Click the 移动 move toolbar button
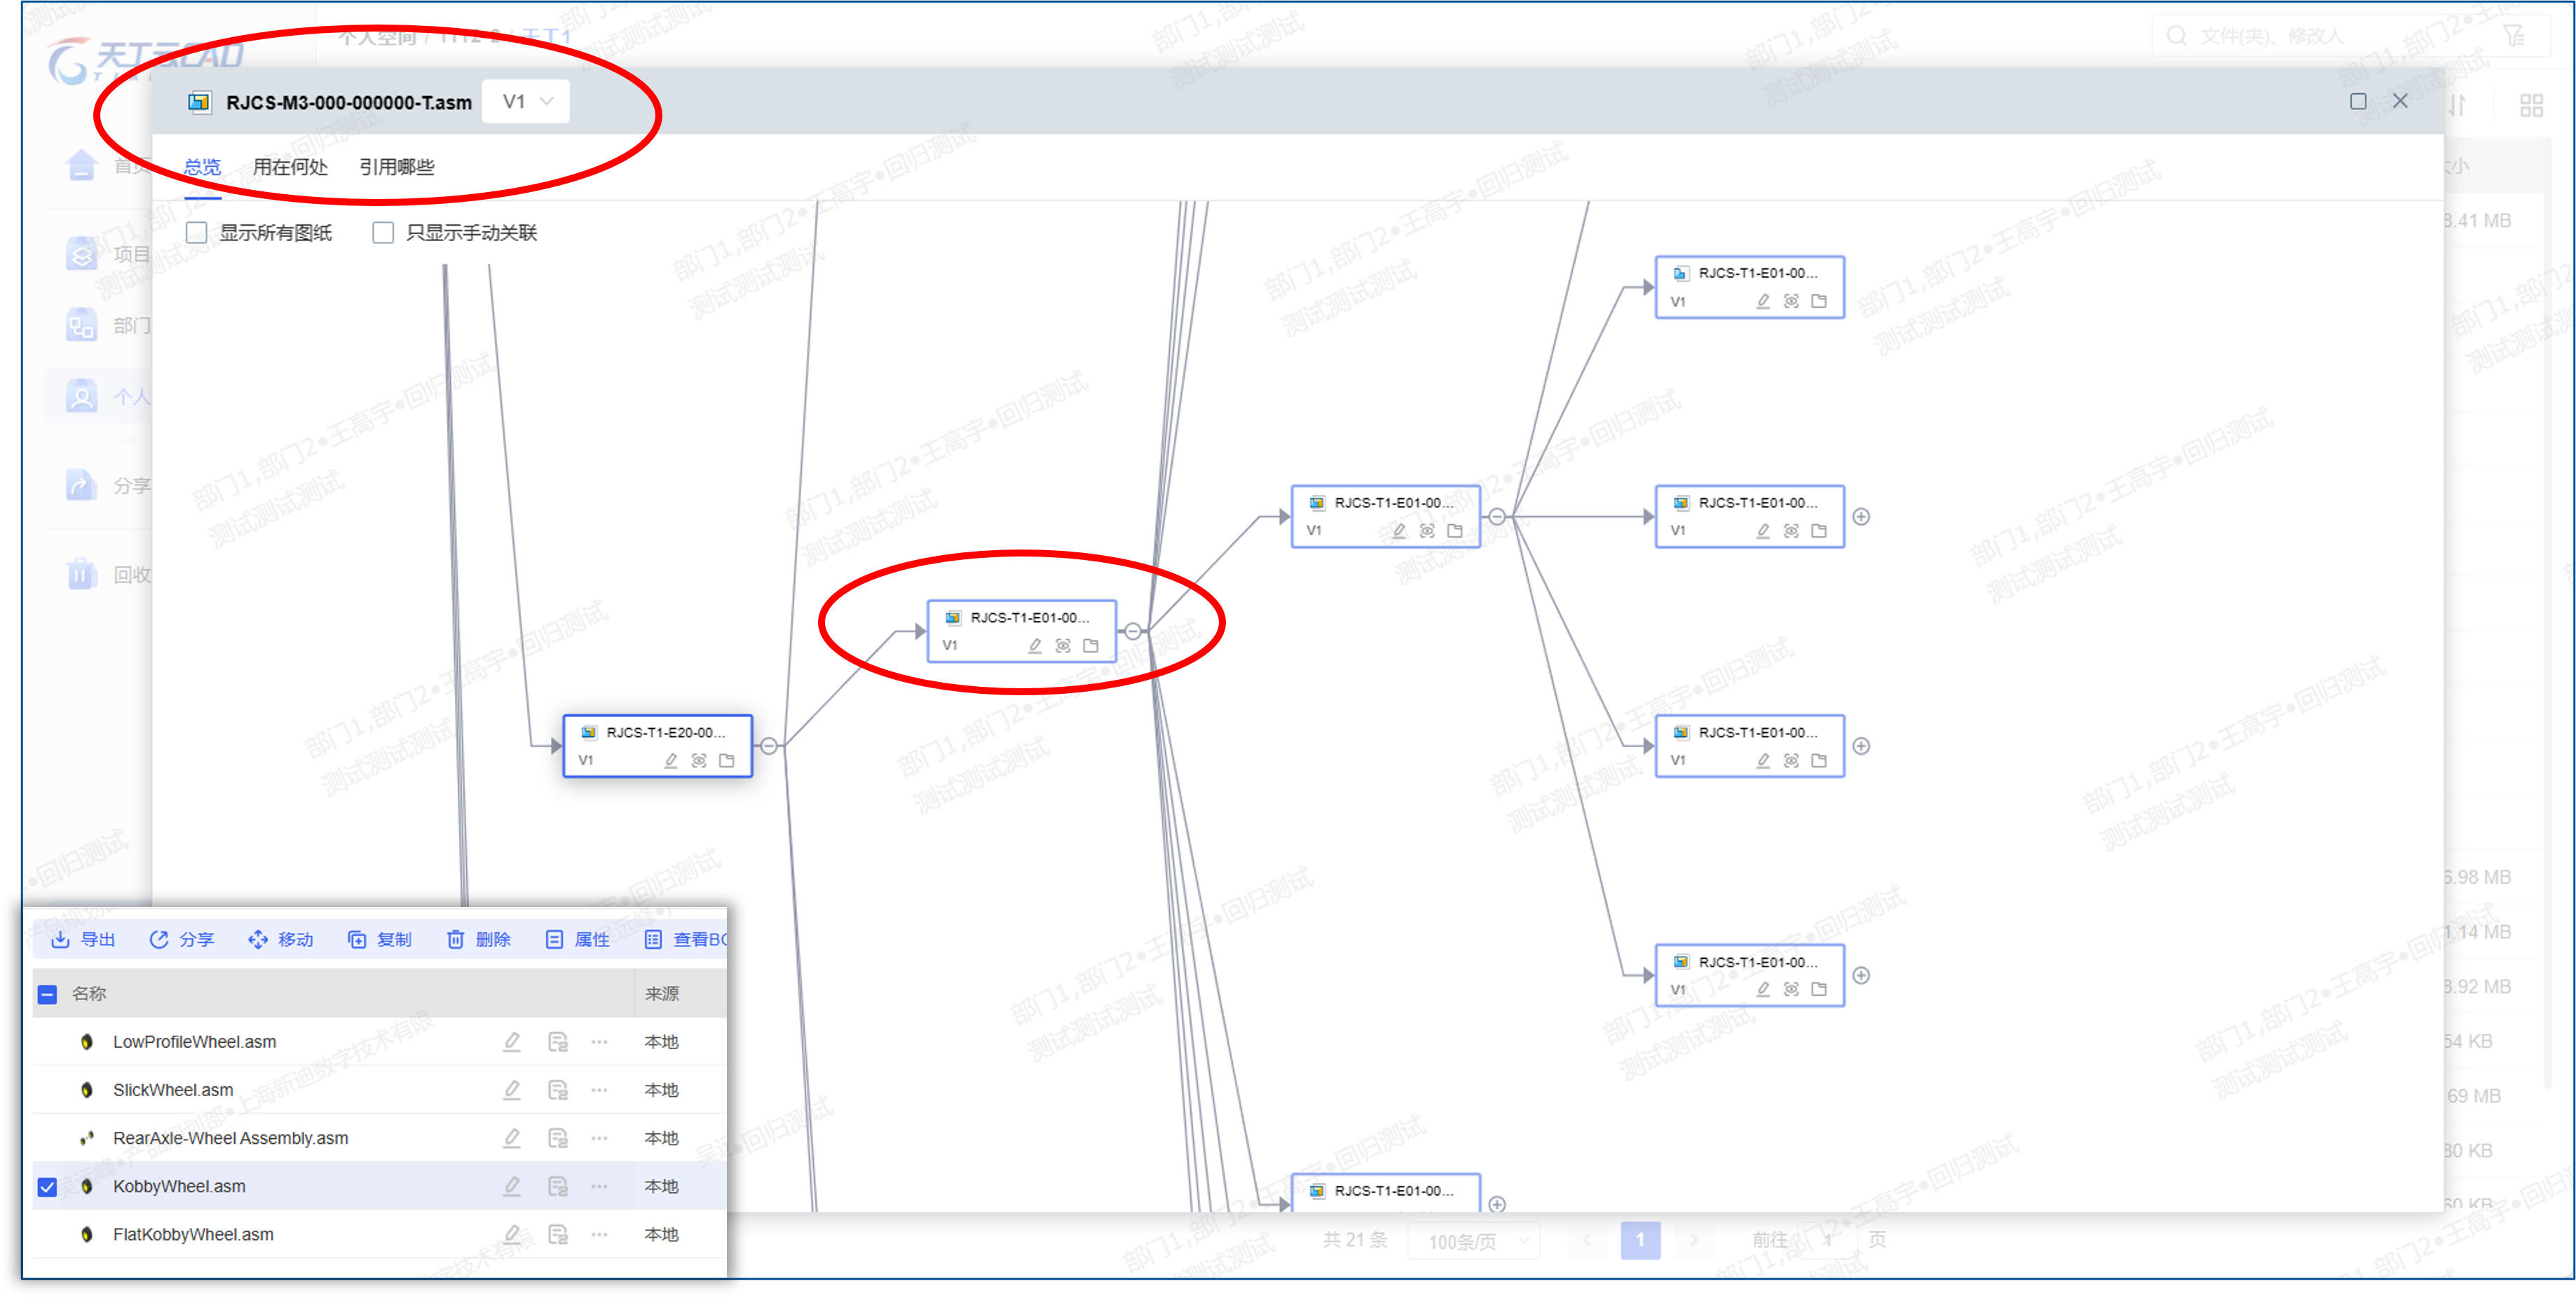The height and width of the screenshot is (1298, 2576). 281,939
